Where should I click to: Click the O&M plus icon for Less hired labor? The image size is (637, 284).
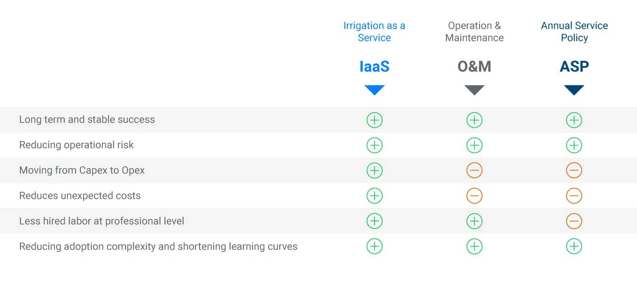click(474, 221)
